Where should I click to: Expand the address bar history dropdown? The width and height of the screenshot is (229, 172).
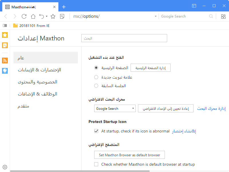coord(156,16)
